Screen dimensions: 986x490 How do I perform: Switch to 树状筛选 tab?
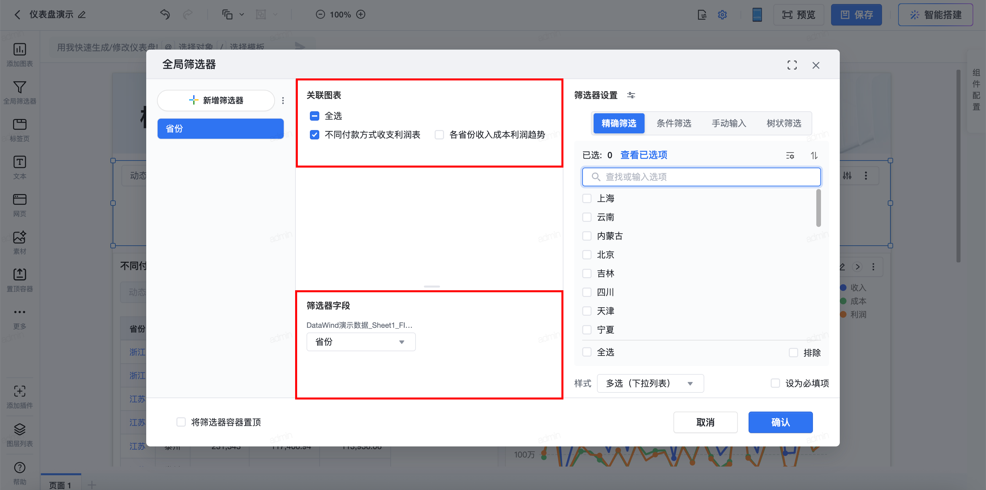[783, 123]
